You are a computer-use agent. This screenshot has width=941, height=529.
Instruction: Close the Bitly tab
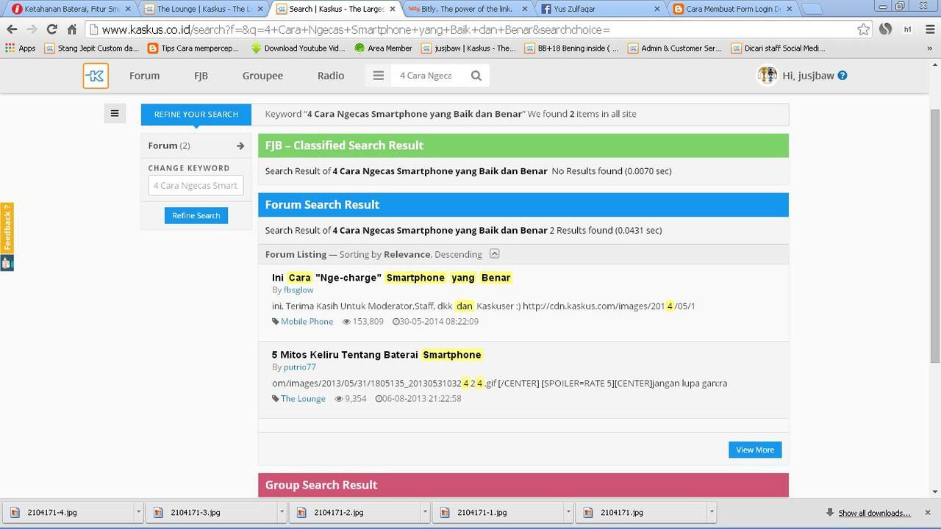coord(523,9)
